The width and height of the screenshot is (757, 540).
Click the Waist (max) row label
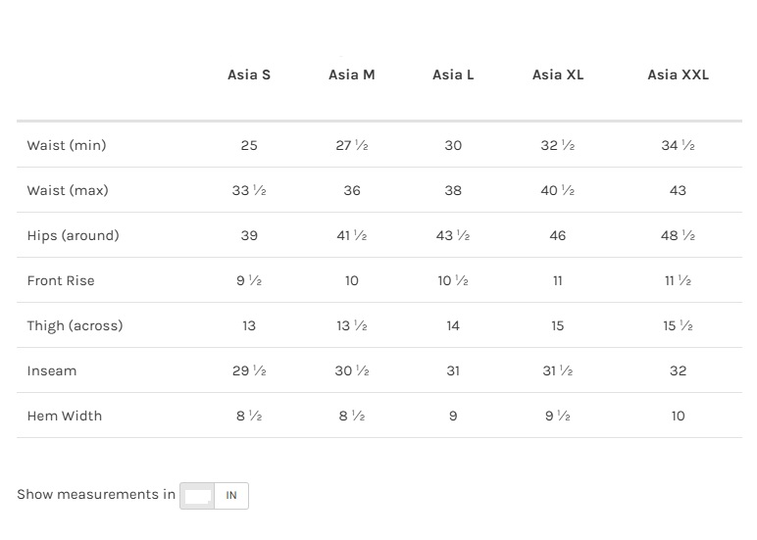tap(68, 190)
